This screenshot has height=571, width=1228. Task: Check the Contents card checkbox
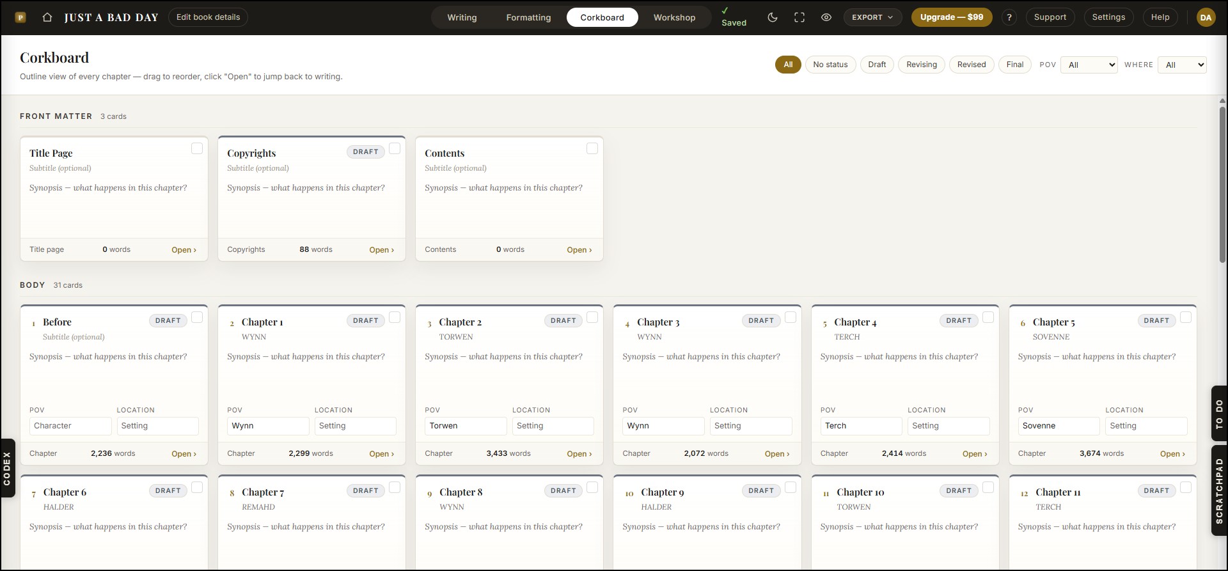click(x=592, y=148)
